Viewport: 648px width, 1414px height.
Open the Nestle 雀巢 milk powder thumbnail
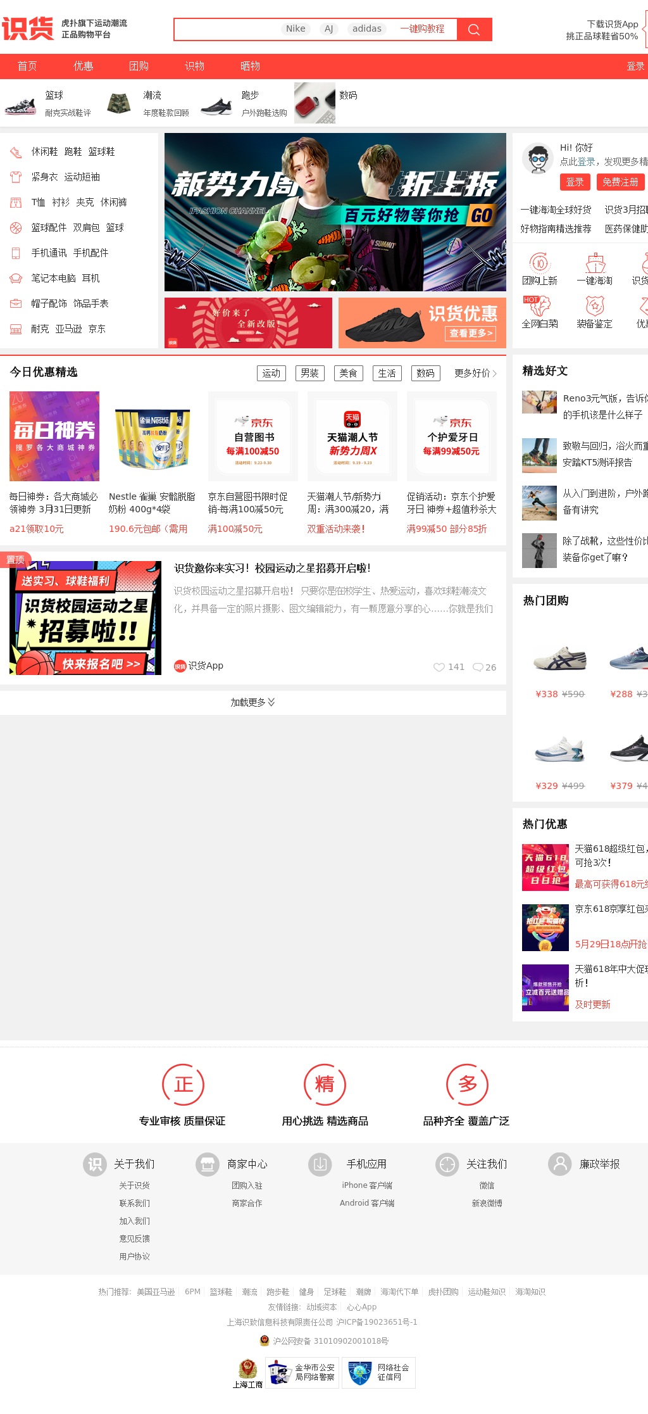pos(154,436)
